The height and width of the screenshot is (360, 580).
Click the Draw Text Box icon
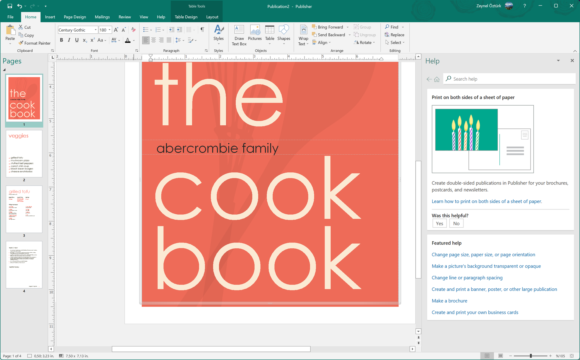tap(239, 30)
